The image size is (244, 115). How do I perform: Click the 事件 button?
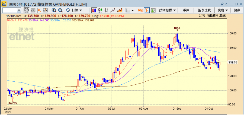pyautogui.click(x=186, y=10)
